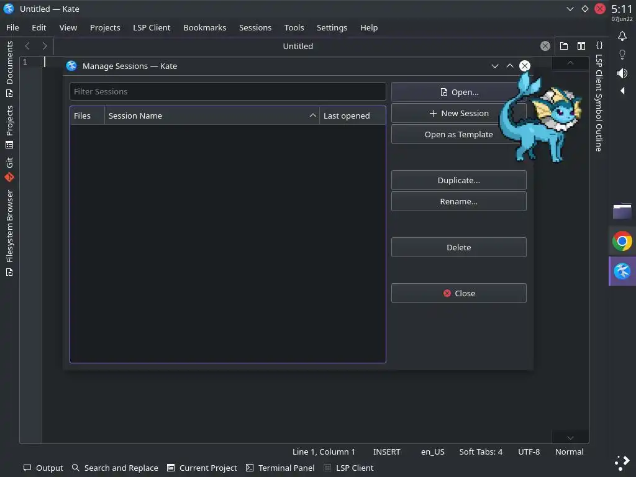The image size is (636, 477).
Task: Open the LSP Client bottom panel
Action: (x=349, y=468)
